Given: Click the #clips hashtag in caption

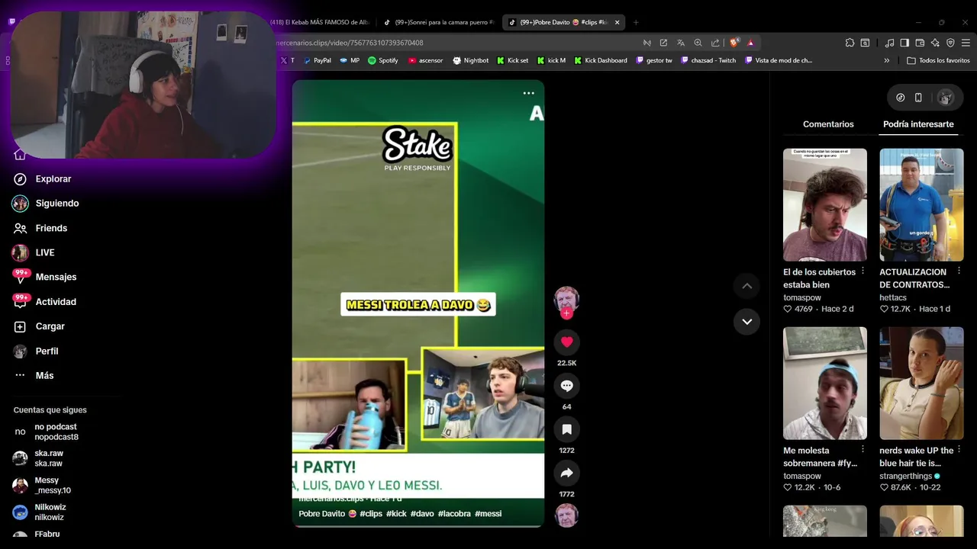Looking at the screenshot, I should [x=371, y=514].
